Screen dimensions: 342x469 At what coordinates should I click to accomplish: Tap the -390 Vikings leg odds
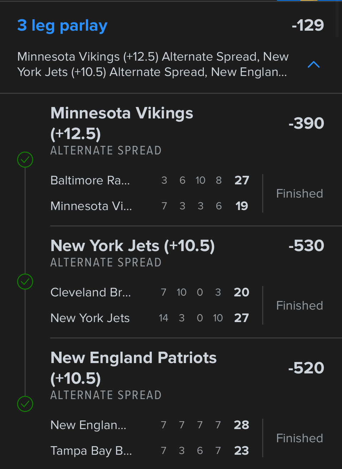[306, 123]
